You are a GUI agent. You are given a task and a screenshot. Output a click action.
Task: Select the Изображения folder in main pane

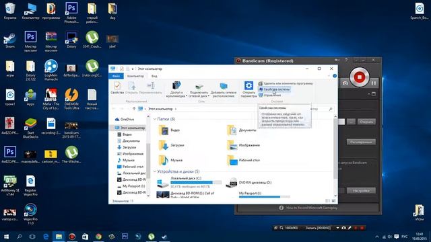[x=244, y=145]
